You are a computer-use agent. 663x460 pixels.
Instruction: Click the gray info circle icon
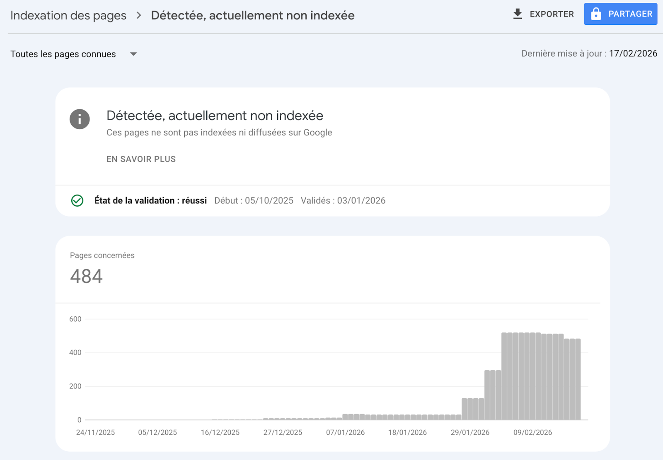click(x=80, y=119)
